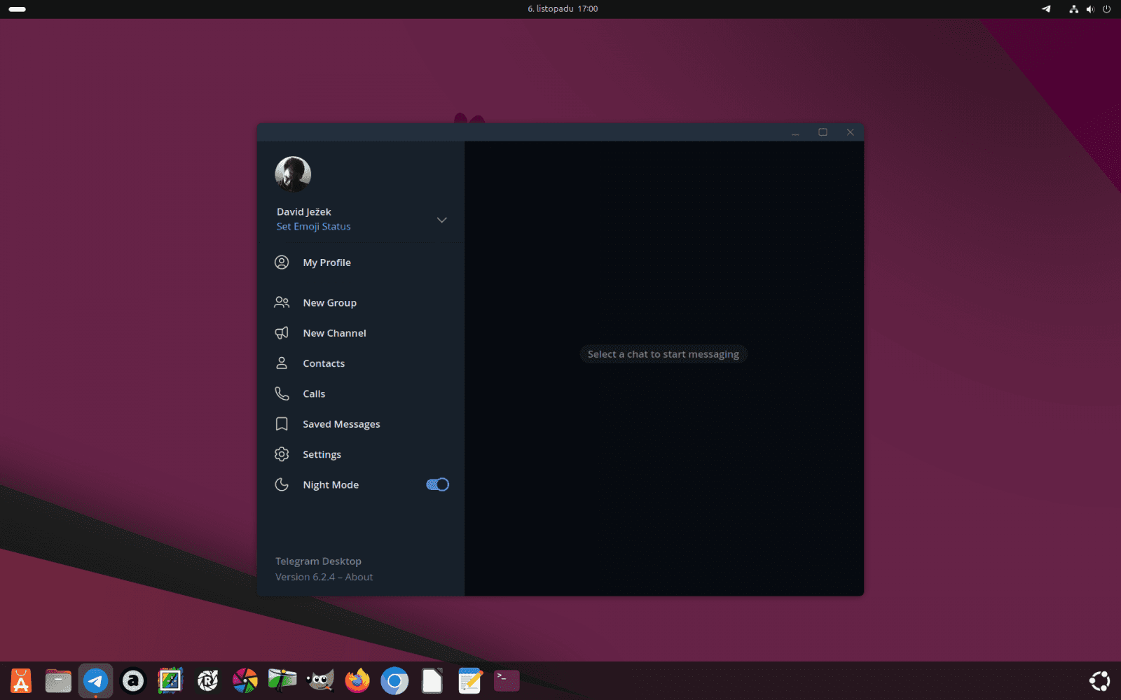1121x700 pixels.
Task: Turn off the Night Mode switch
Action: point(437,484)
